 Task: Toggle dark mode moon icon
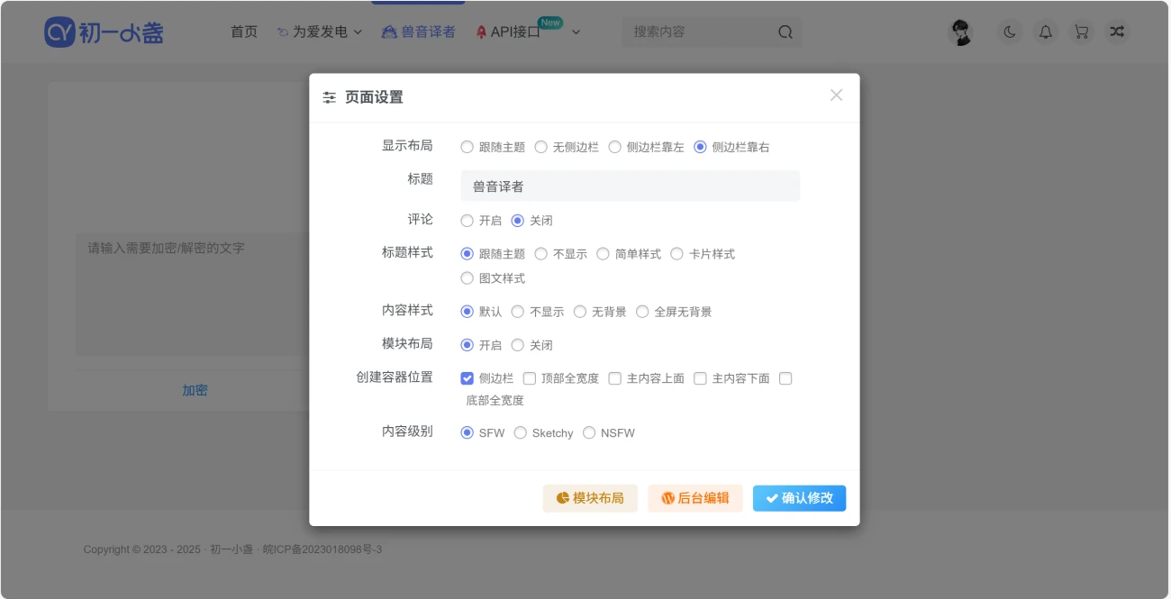pos(1010,32)
